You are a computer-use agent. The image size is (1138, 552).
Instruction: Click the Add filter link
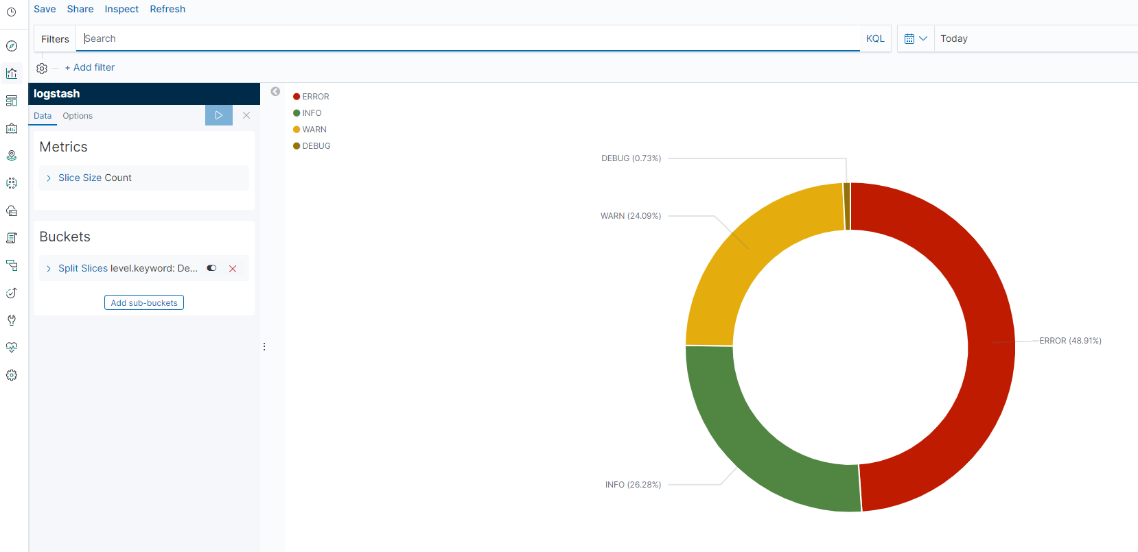90,67
